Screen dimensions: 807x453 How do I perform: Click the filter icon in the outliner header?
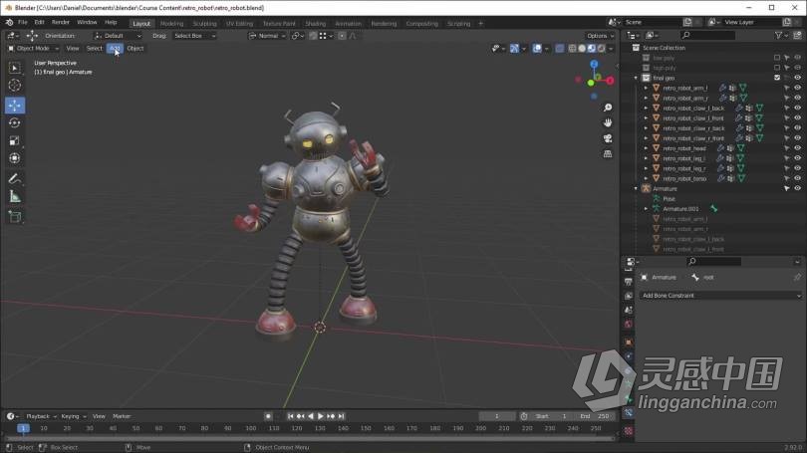click(x=778, y=35)
